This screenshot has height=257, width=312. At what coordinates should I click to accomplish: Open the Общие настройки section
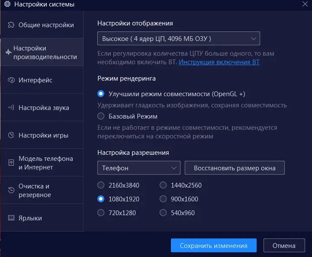click(x=42, y=25)
